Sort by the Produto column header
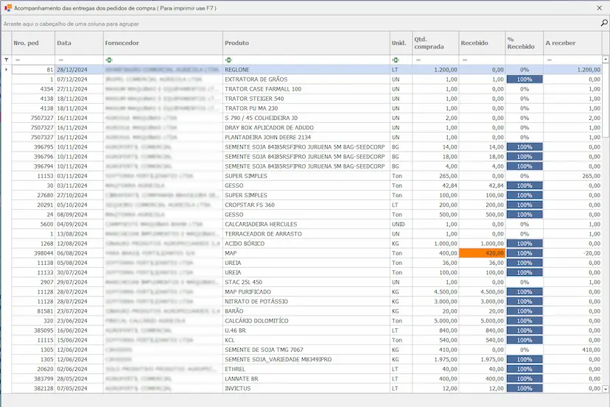The width and height of the screenshot is (610, 407). (x=305, y=43)
